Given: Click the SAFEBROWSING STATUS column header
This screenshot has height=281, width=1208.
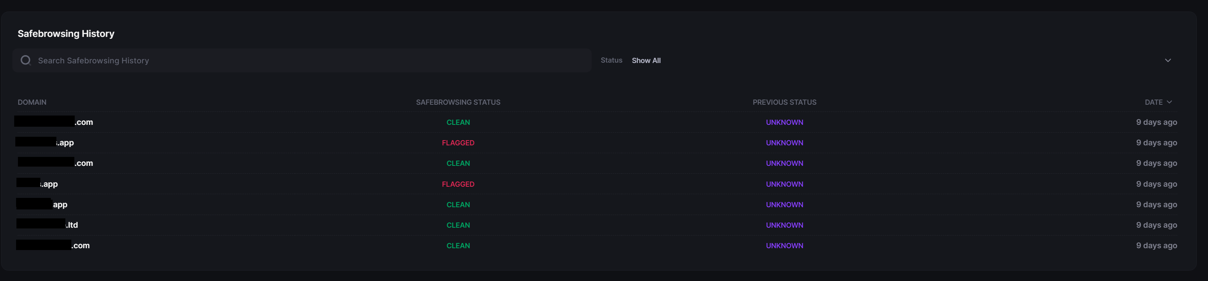Looking at the screenshot, I should coord(458,102).
